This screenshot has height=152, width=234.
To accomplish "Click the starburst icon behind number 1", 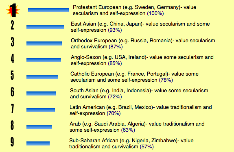I will (x=13, y=10).
